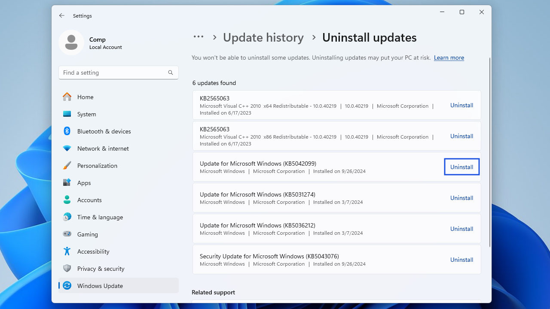Select Network & internet label
550x309 pixels.
pos(103,148)
